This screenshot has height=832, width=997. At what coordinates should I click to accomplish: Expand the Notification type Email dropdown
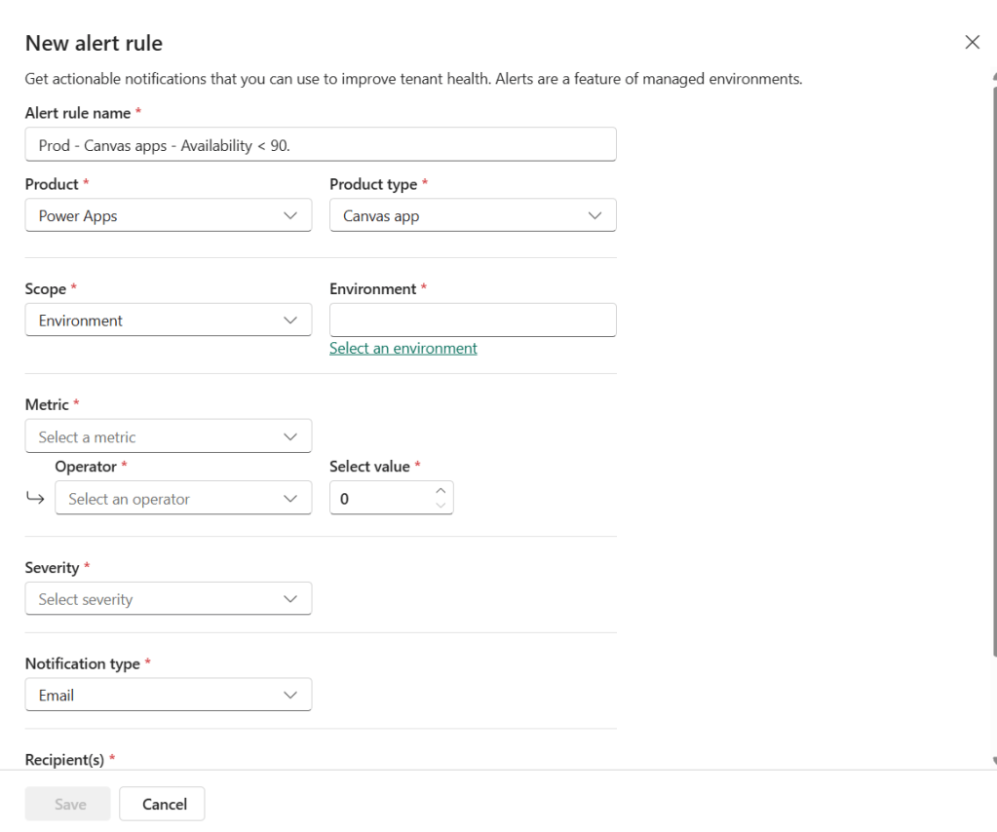168,695
